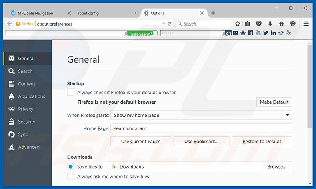Open the Advanced preferences section

28,147
